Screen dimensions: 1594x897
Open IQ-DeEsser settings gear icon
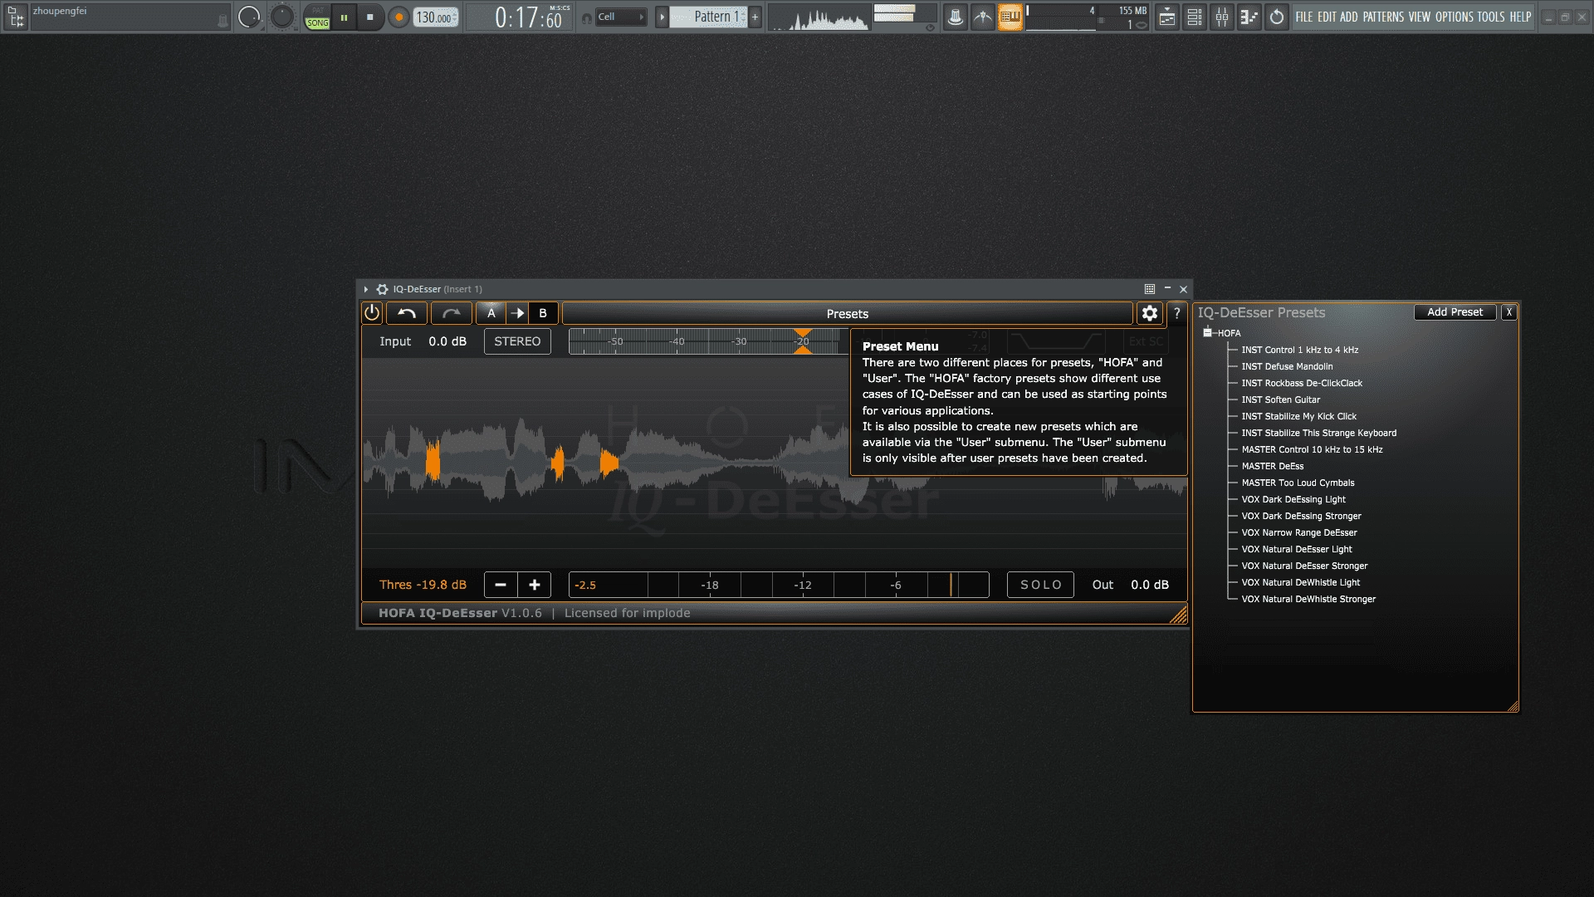(1150, 313)
